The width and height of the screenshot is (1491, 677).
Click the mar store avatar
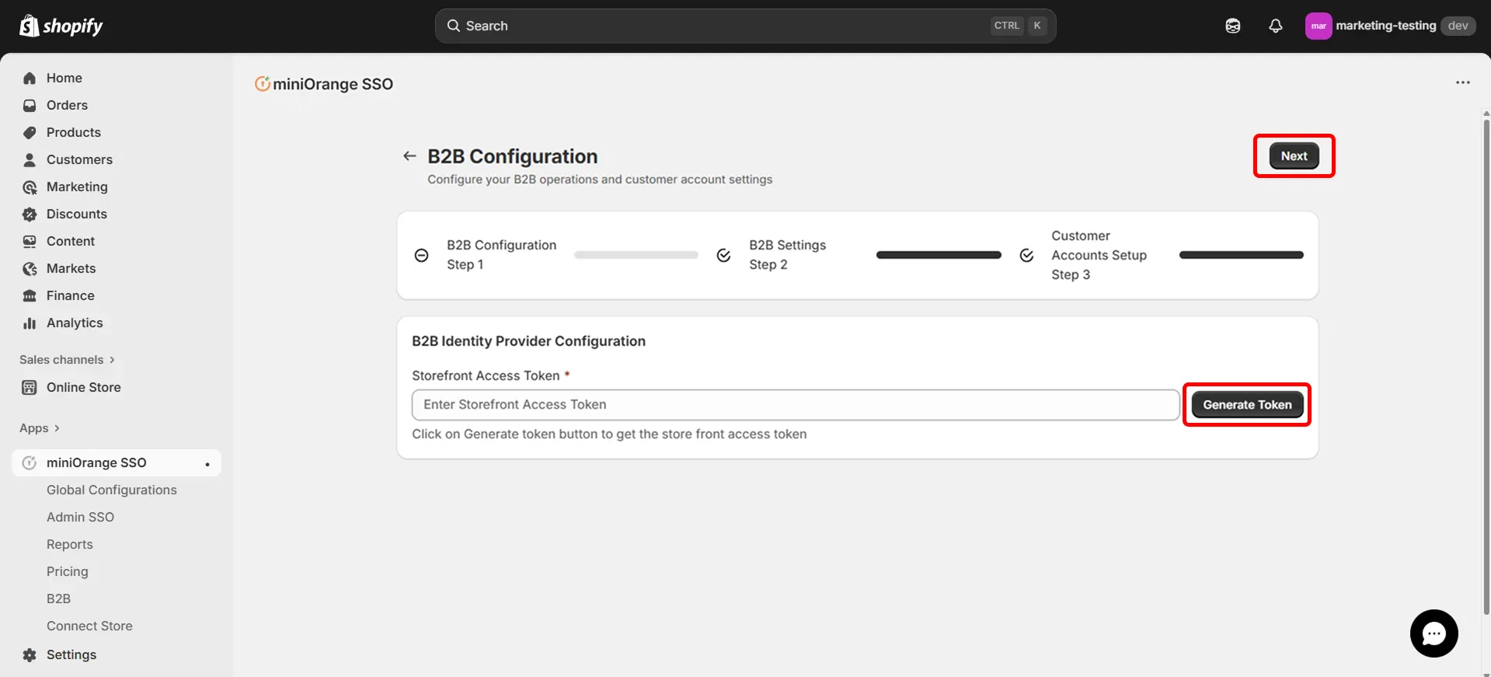[x=1319, y=26]
